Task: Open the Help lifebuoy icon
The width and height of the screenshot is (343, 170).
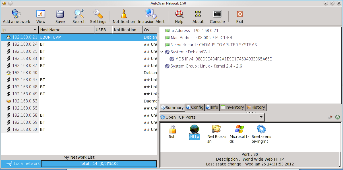Action: point(179,14)
